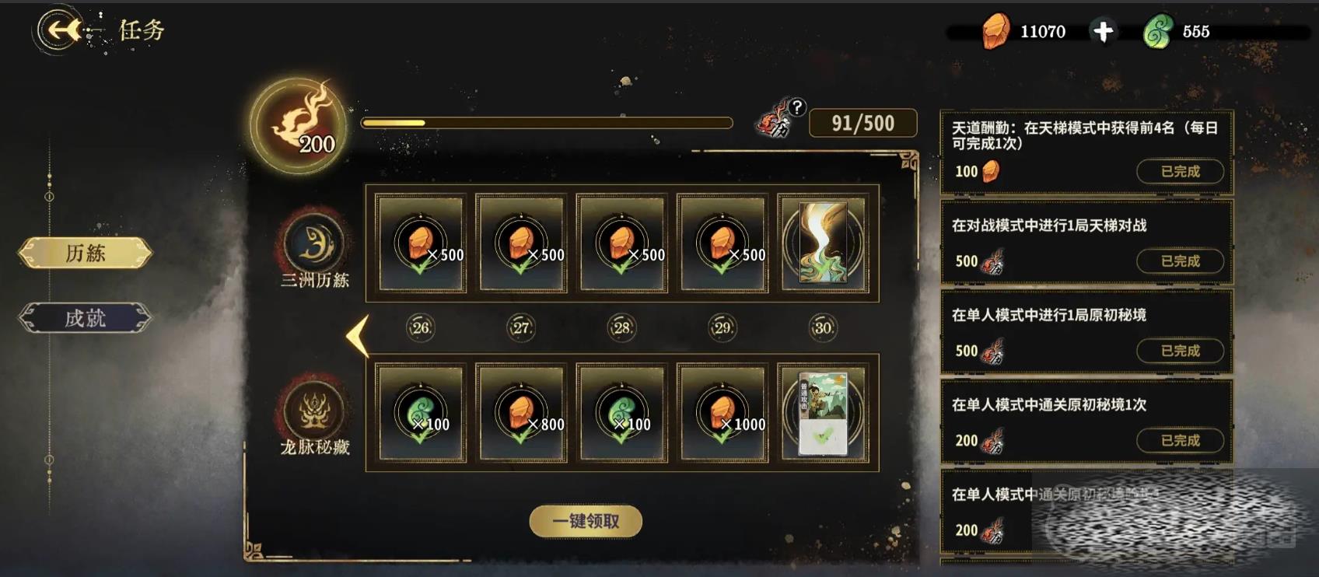Click the experience progress bar
Screen dimensions: 1319x577
(547, 123)
